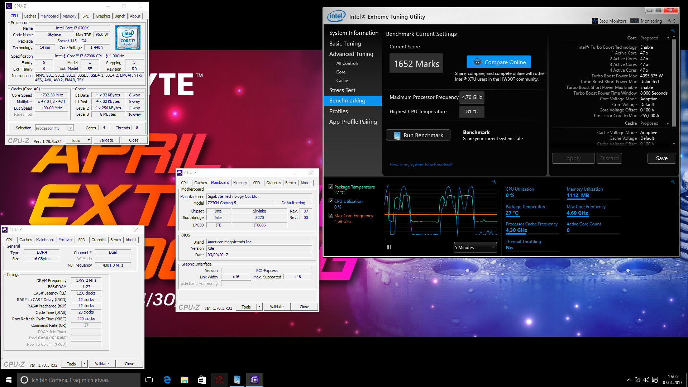Viewport: 688px width, 387px height.
Task: Open the About tab in the top CPU-Z window
Action: click(x=135, y=16)
